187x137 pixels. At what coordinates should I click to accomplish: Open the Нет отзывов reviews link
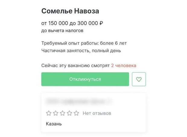point(97,113)
